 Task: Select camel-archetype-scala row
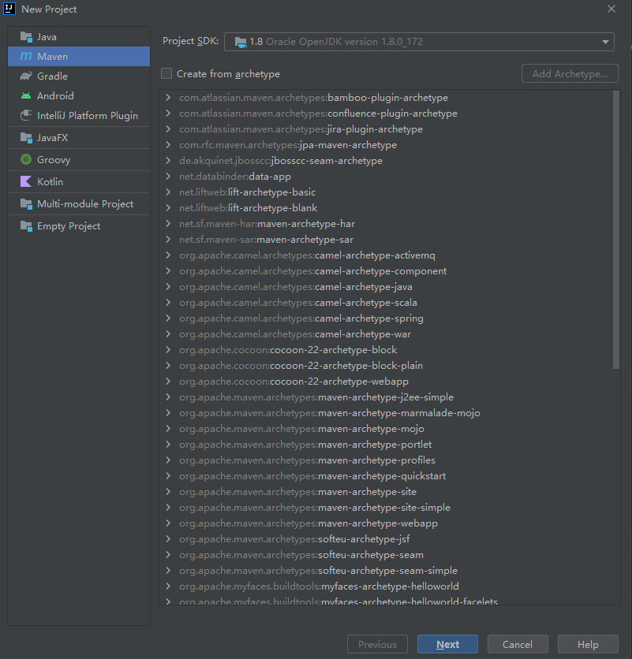pos(386,303)
